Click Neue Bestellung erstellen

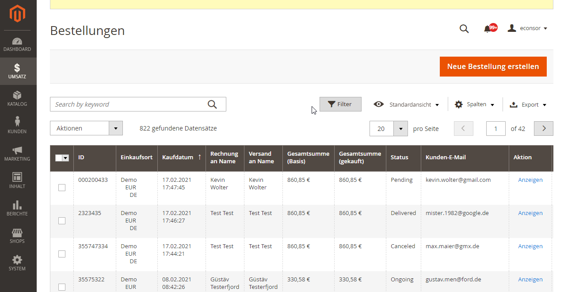click(x=493, y=66)
